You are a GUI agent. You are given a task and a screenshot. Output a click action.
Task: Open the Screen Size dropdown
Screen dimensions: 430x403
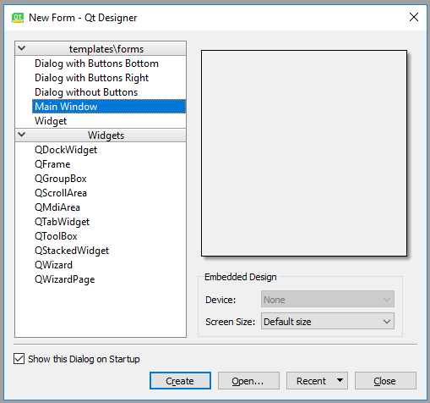coord(328,321)
